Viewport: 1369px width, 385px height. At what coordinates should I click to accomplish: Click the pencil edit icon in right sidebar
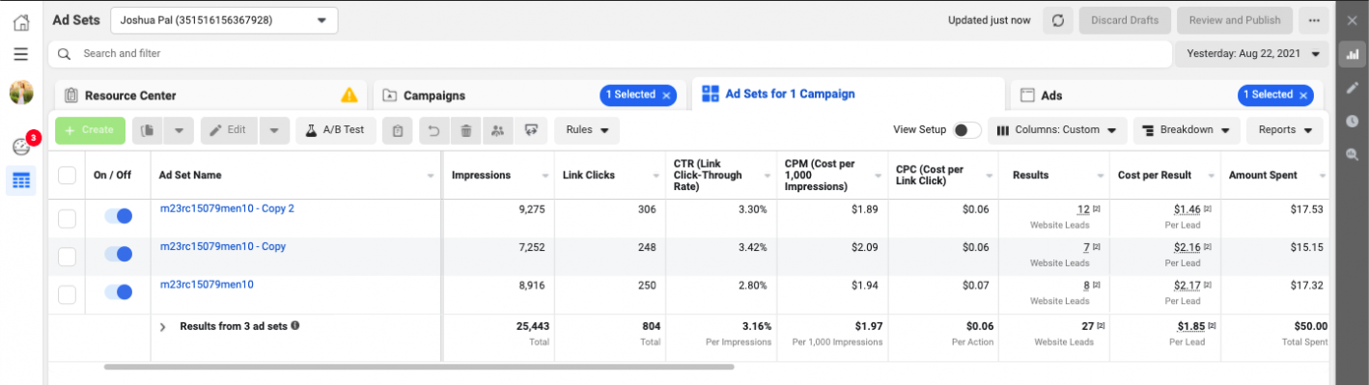(x=1352, y=87)
